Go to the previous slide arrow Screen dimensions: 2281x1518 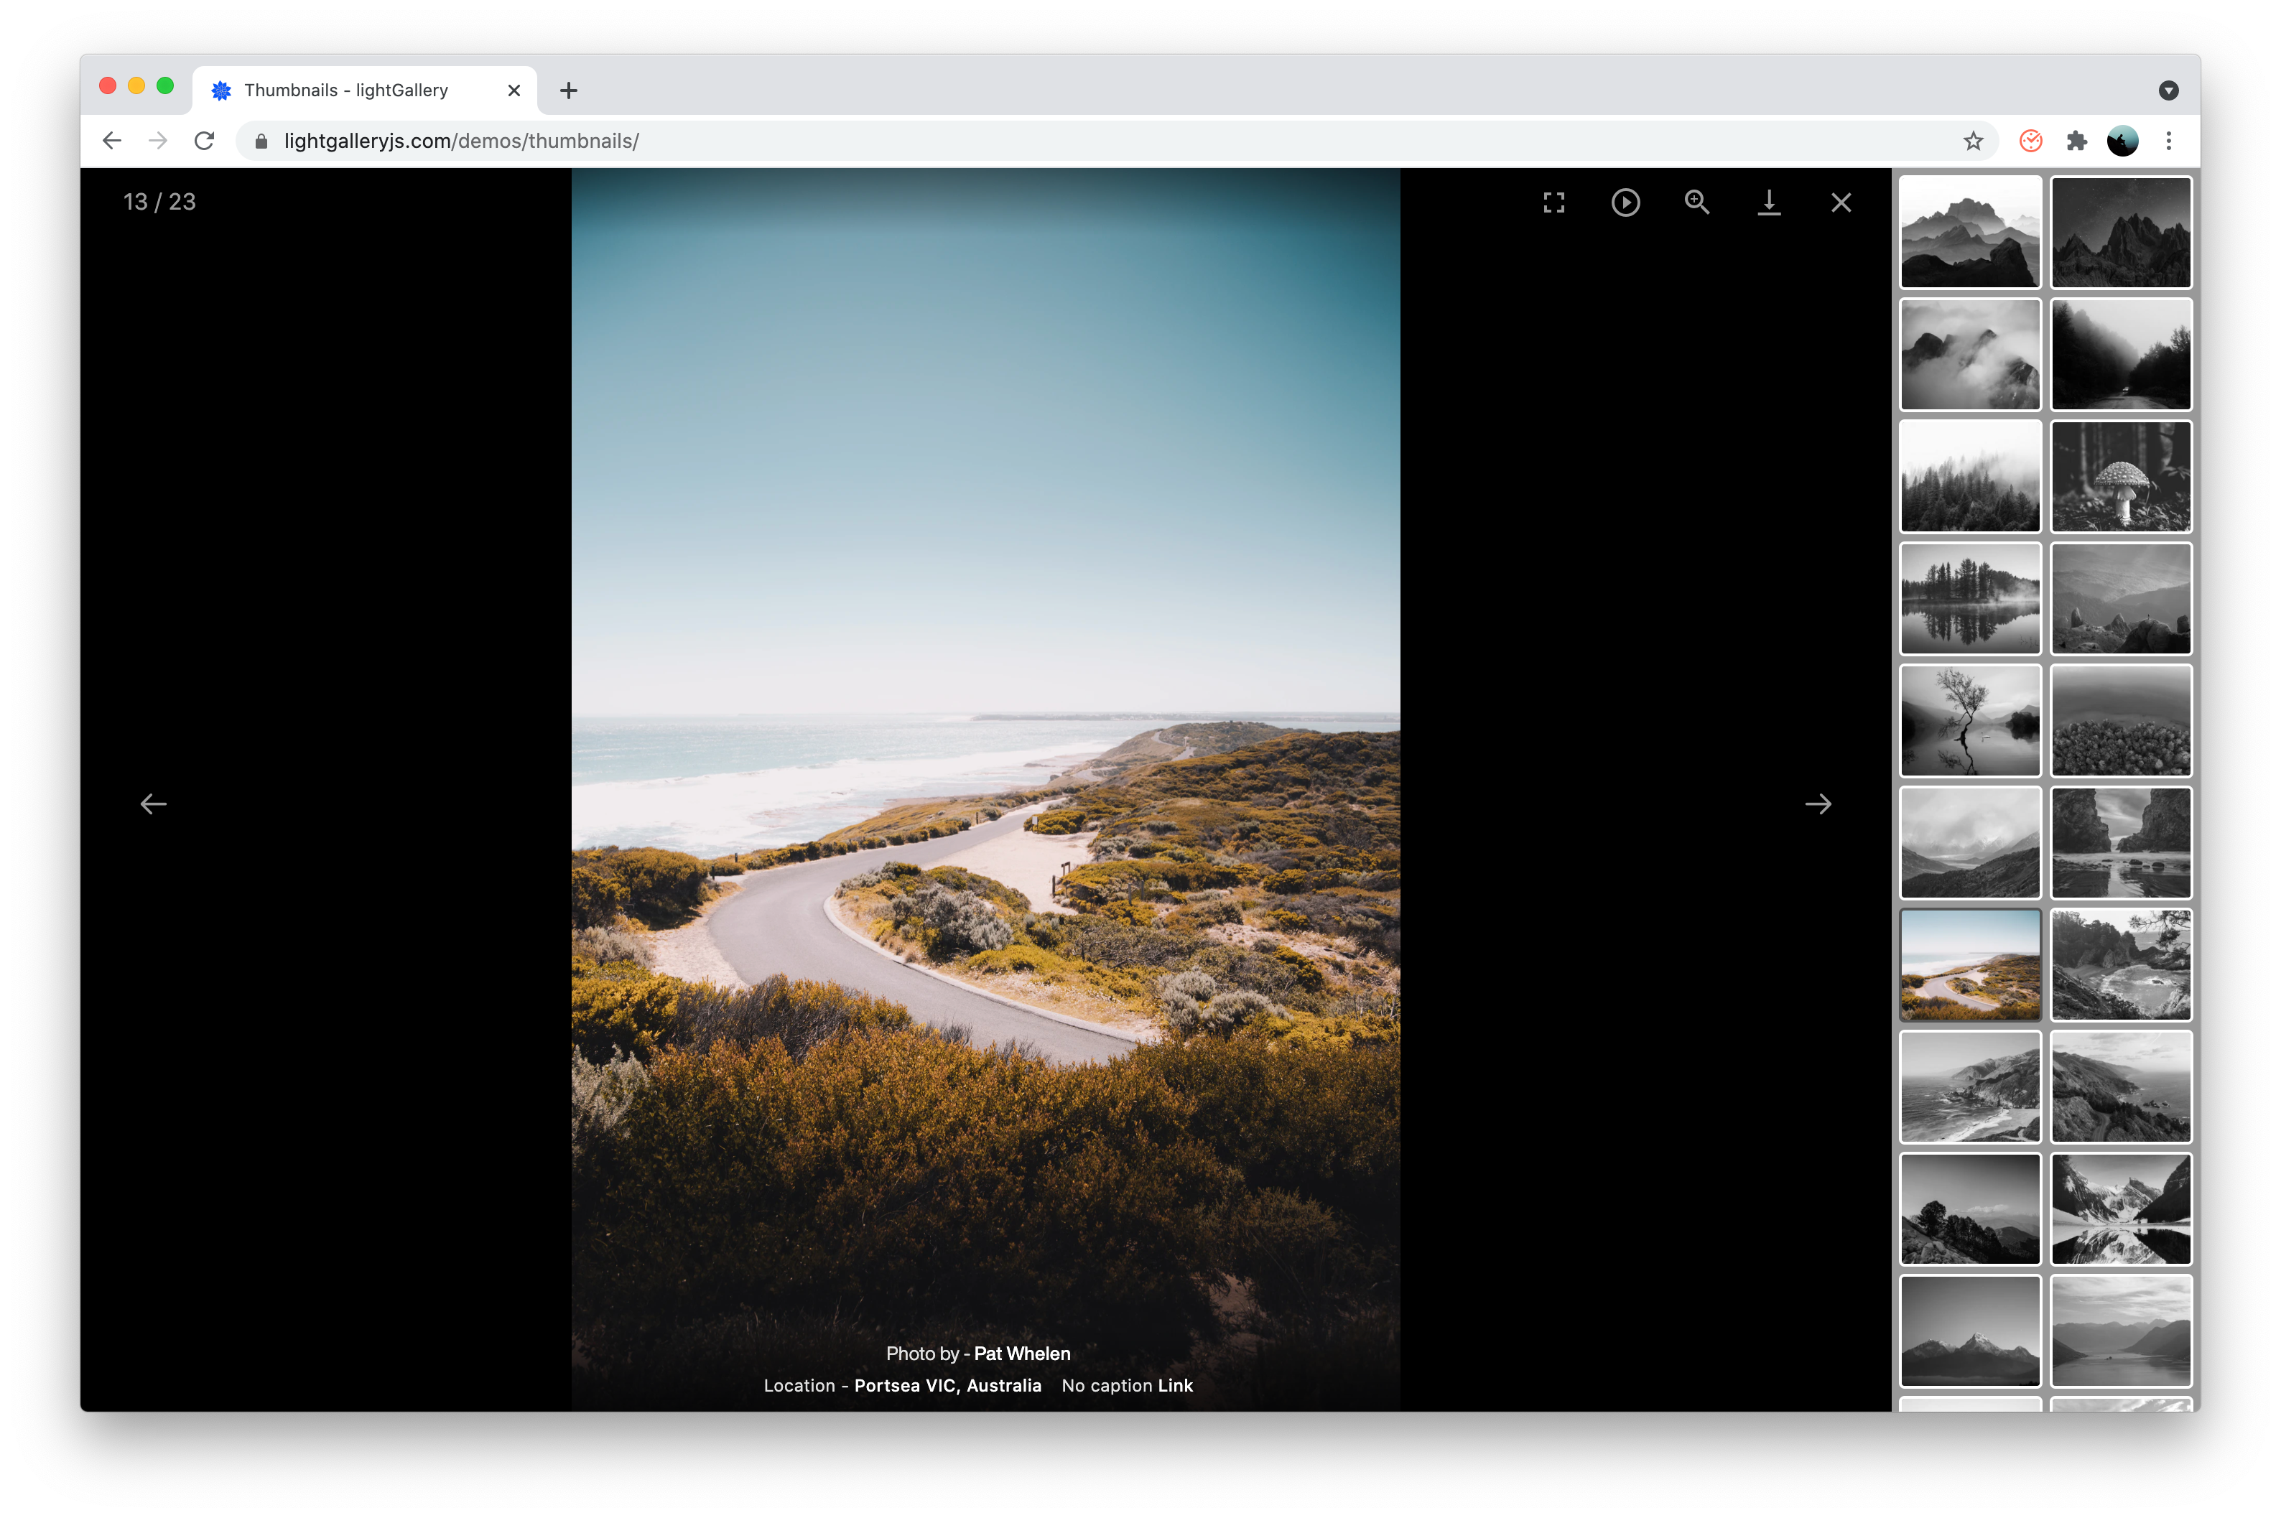[x=153, y=804]
